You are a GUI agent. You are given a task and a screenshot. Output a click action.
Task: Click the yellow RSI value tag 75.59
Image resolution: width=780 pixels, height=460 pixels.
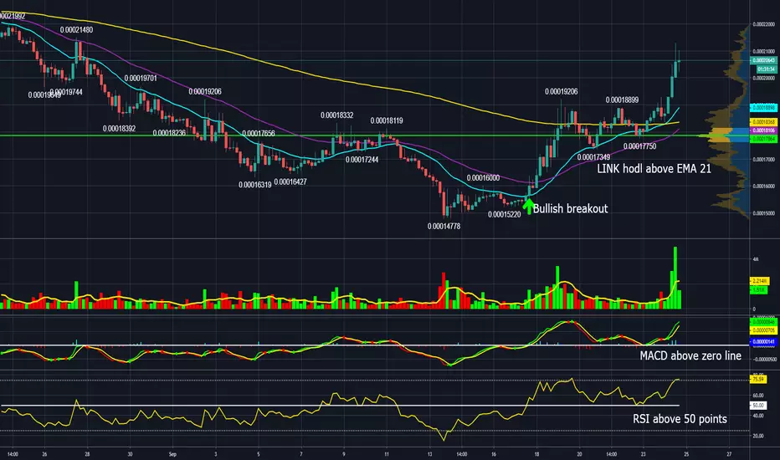[x=758, y=380]
